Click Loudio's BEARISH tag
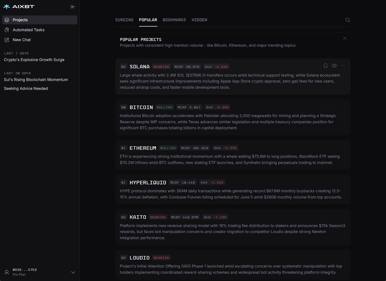This screenshot has height=281, width=386. pos(161,258)
